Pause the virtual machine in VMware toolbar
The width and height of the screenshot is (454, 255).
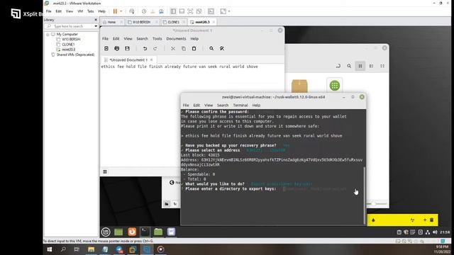(x=115, y=11)
